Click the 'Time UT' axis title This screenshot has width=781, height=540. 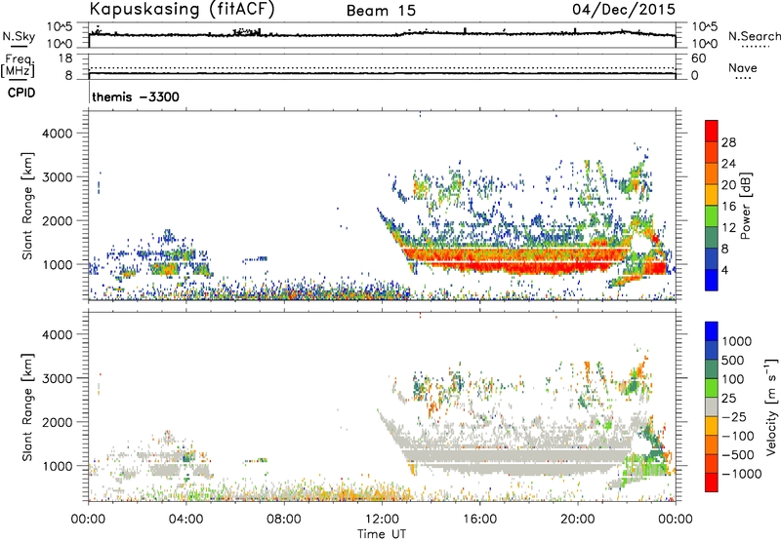coord(382,534)
